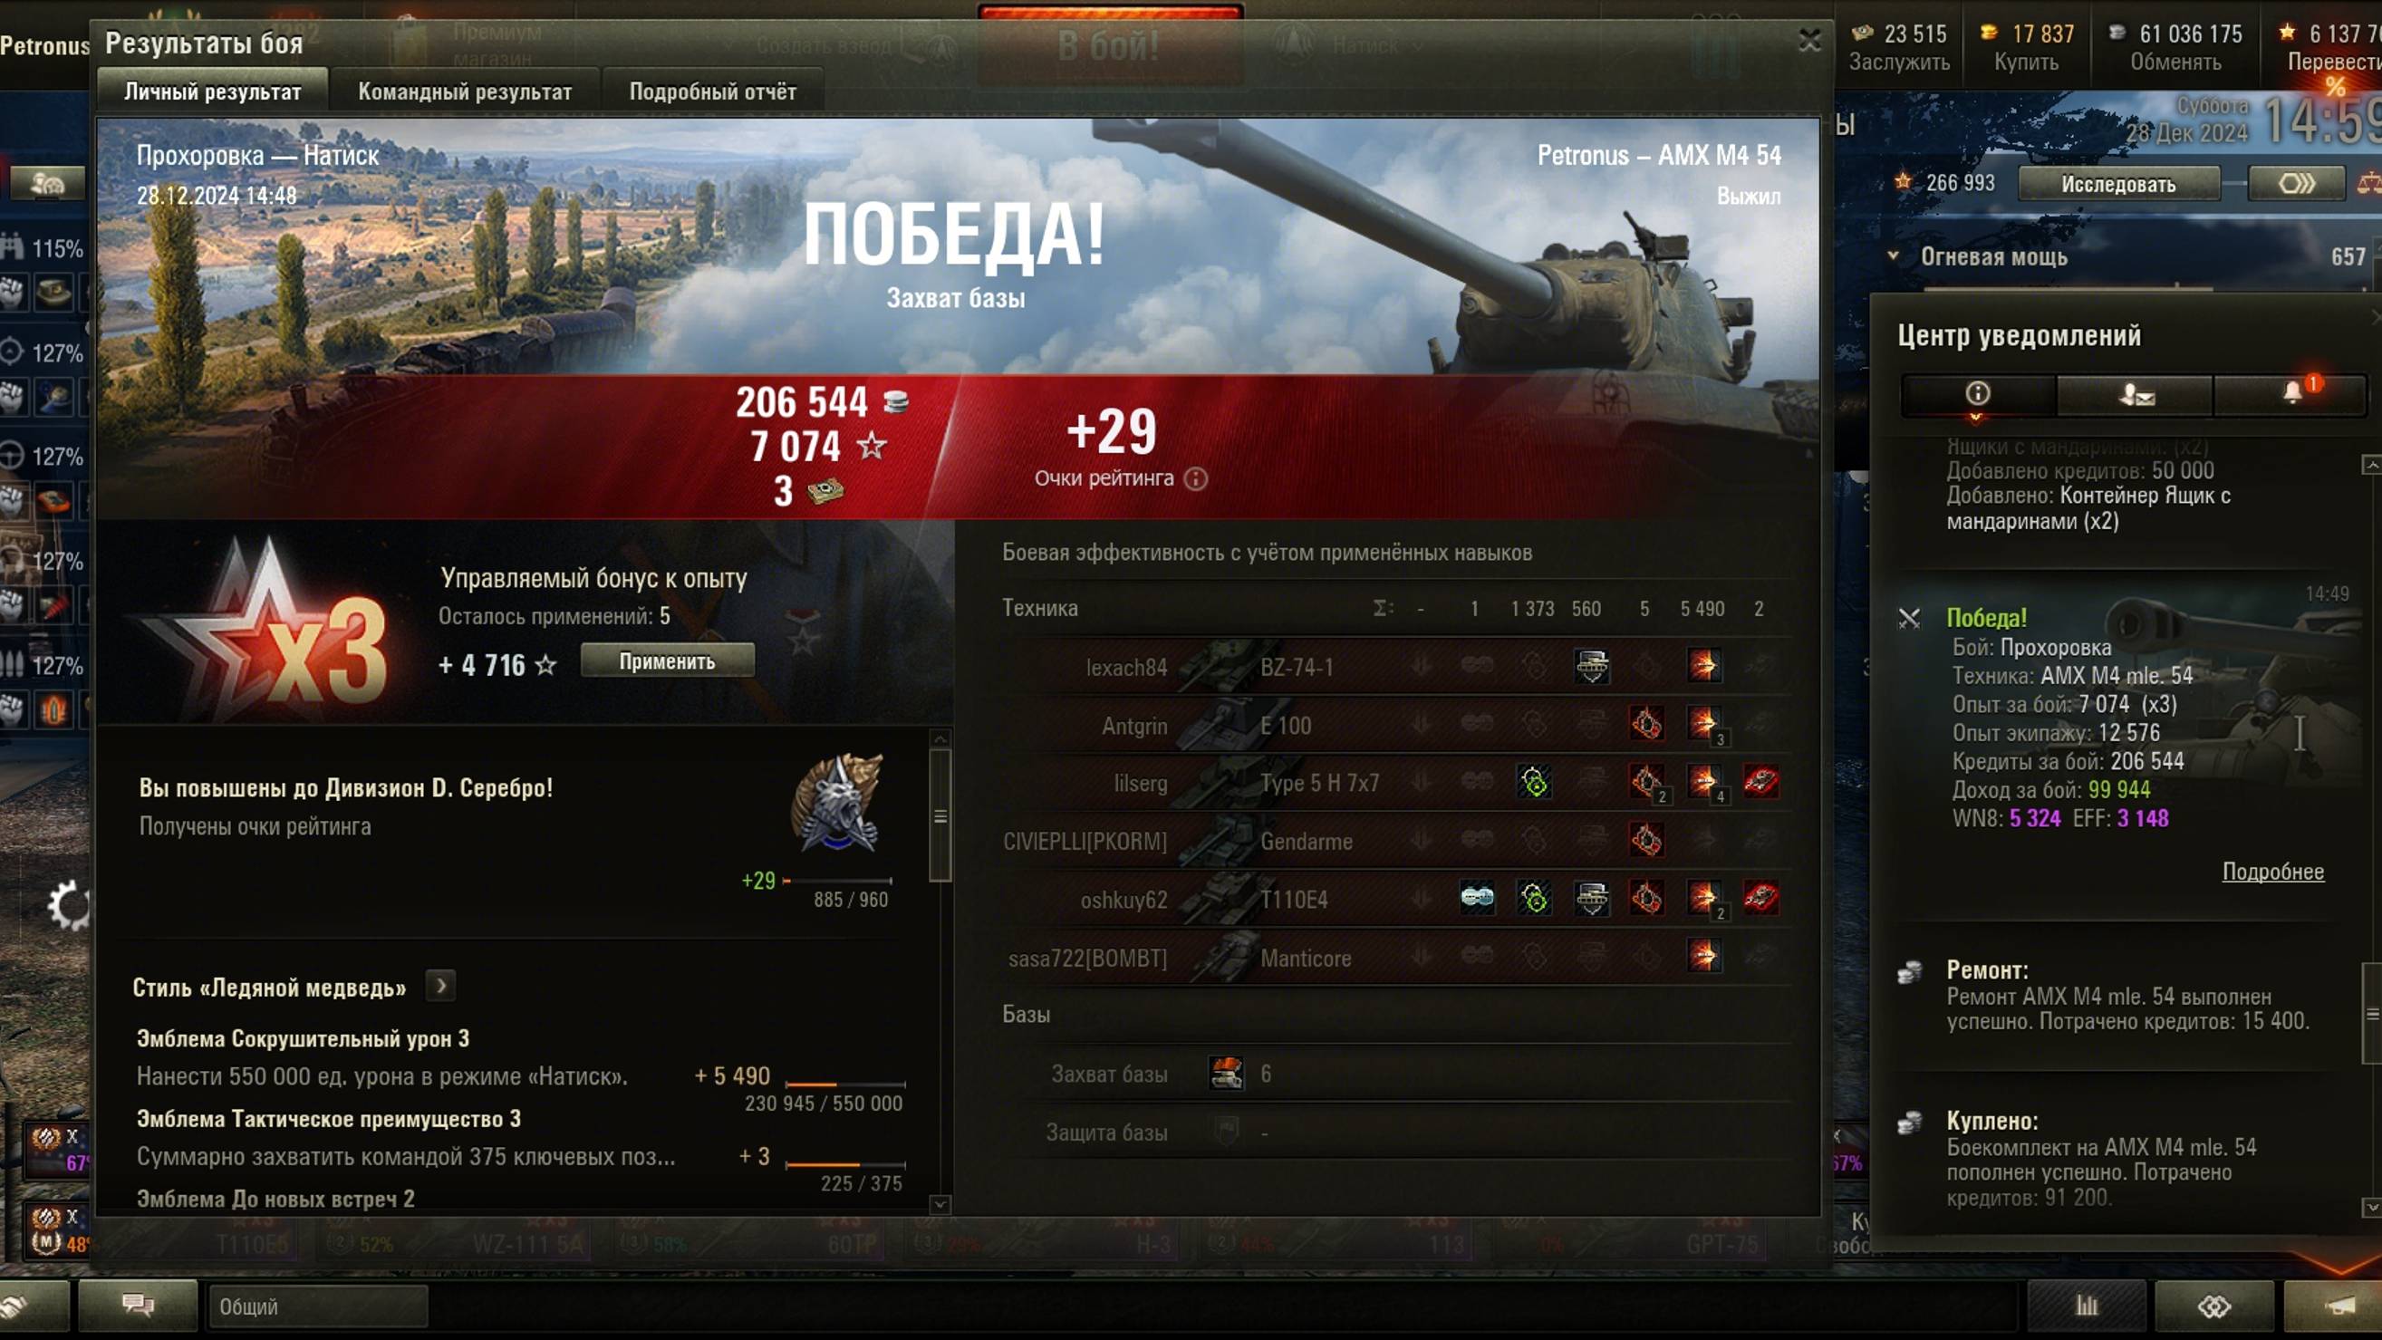The height and width of the screenshot is (1340, 2382).
Task: Click the Исследовать button
Action: click(2117, 184)
